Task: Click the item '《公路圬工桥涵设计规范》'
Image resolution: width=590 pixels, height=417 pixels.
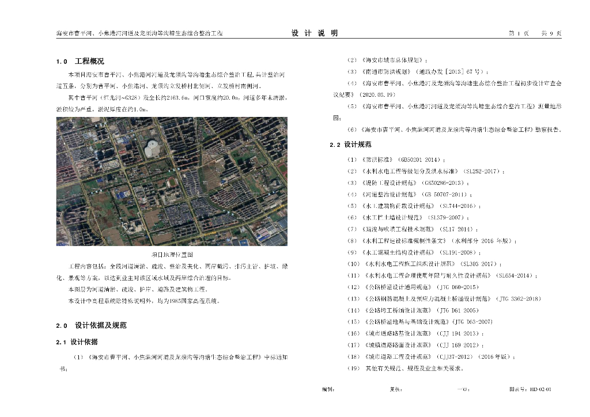Action: pos(399,310)
